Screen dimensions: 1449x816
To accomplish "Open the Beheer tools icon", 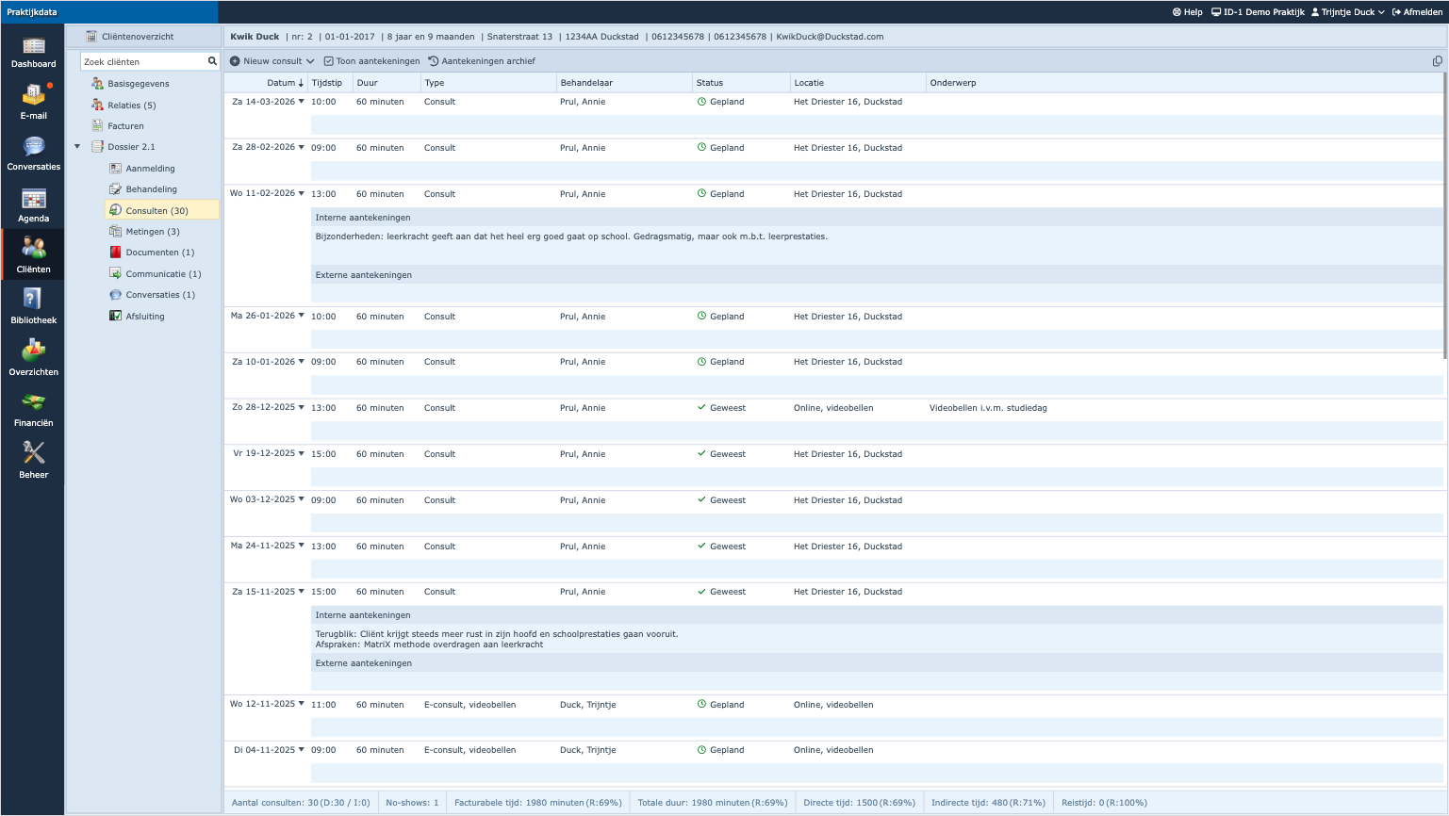I will pyautogui.click(x=33, y=453).
